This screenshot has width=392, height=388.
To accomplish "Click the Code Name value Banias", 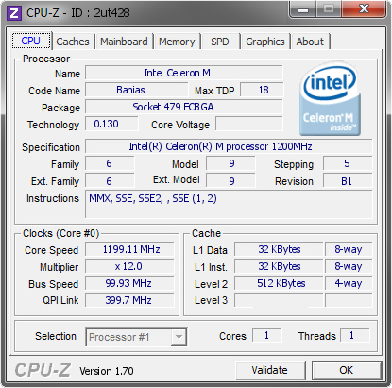I will point(136,90).
